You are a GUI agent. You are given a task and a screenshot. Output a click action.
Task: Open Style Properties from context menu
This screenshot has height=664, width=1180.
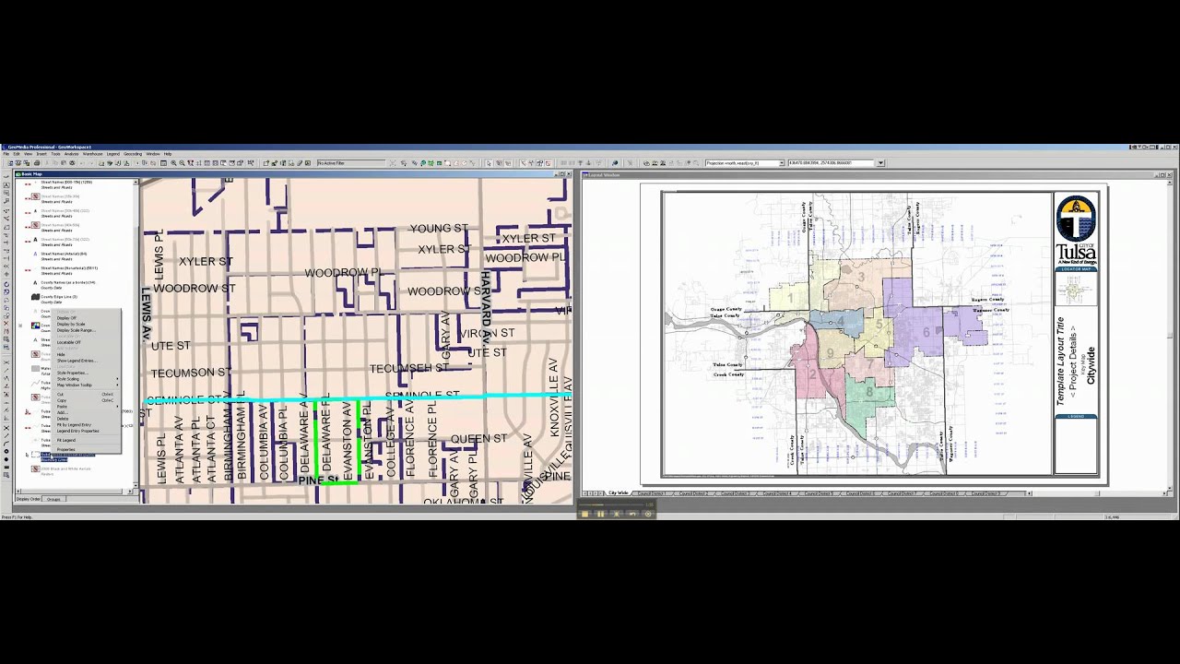coord(85,373)
